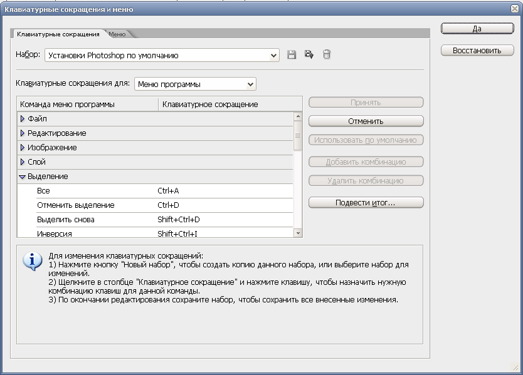Click 'Клавиатурное сокращение' column header

231,105
